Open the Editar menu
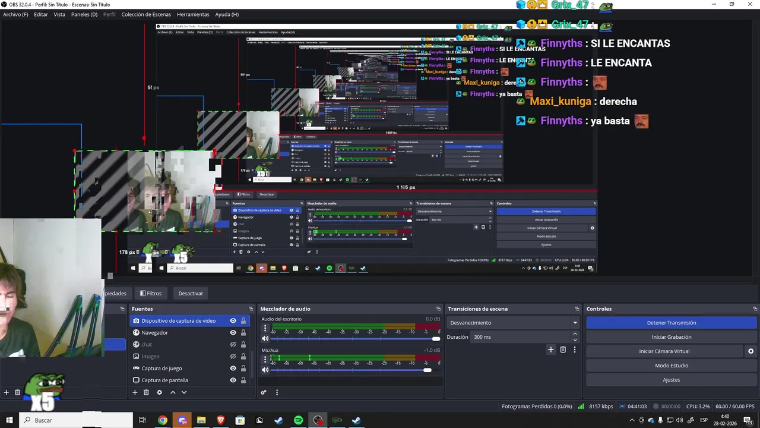Viewport: 760px width, 428px height. pos(41,14)
